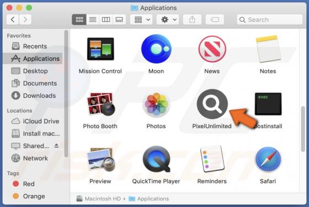Click the "Mission Control" label

pyautogui.click(x=100, y=71)
